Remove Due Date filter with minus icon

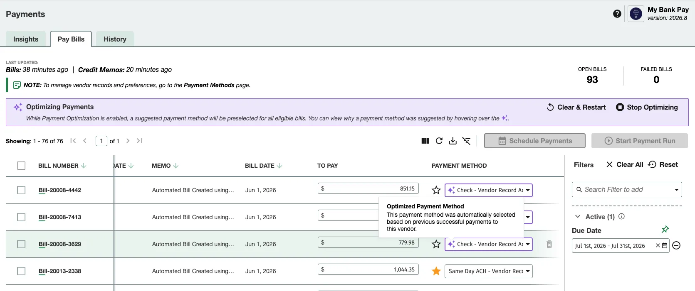pos(676,245)
